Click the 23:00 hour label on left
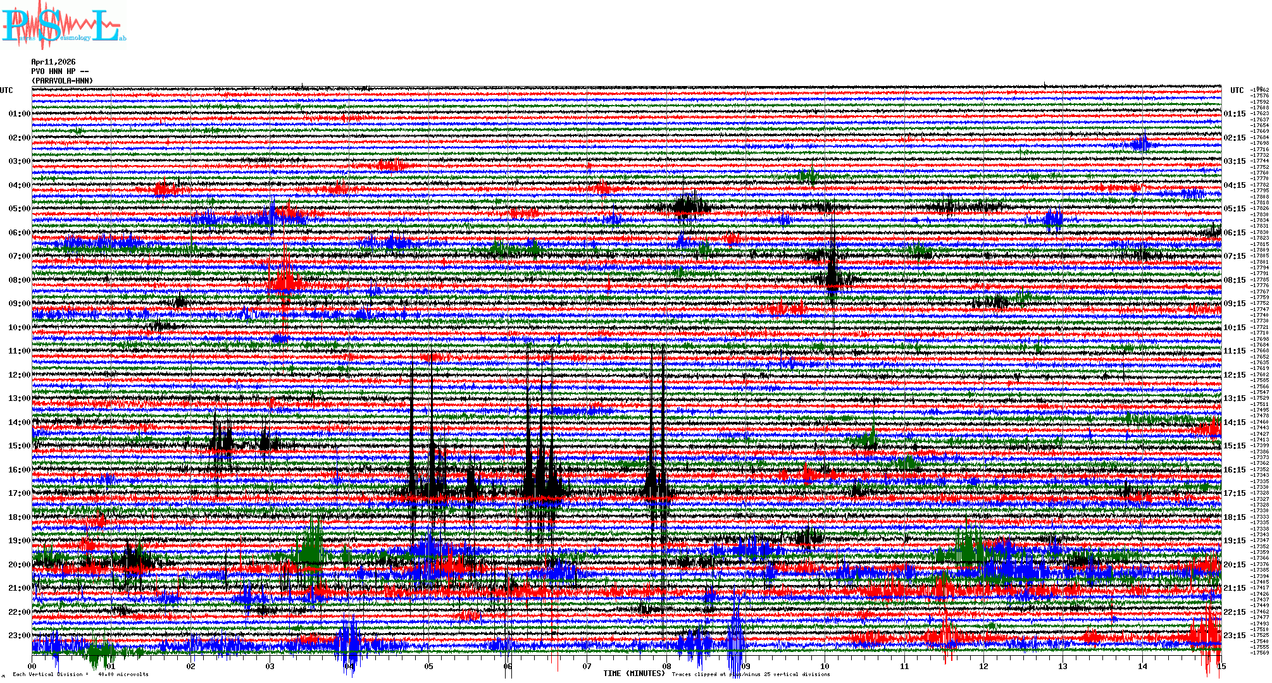Screen dimensions: 1272x683 19,636
